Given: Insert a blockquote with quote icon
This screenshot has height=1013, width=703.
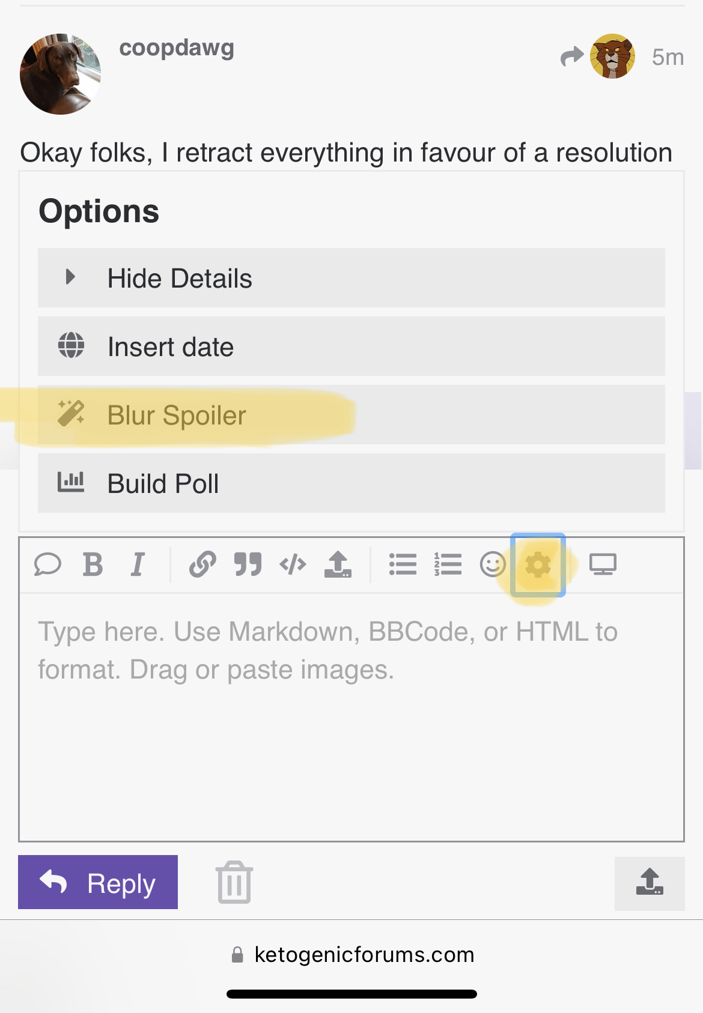Looking at the screenshot, I should point(248,564).
